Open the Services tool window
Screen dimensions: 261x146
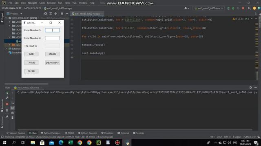pyautogui.click(x=139, y=133)
